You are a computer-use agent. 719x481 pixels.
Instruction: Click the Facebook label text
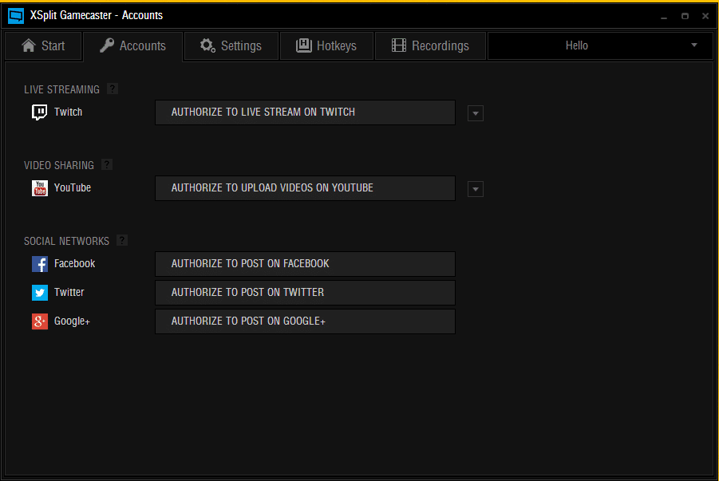75,263
